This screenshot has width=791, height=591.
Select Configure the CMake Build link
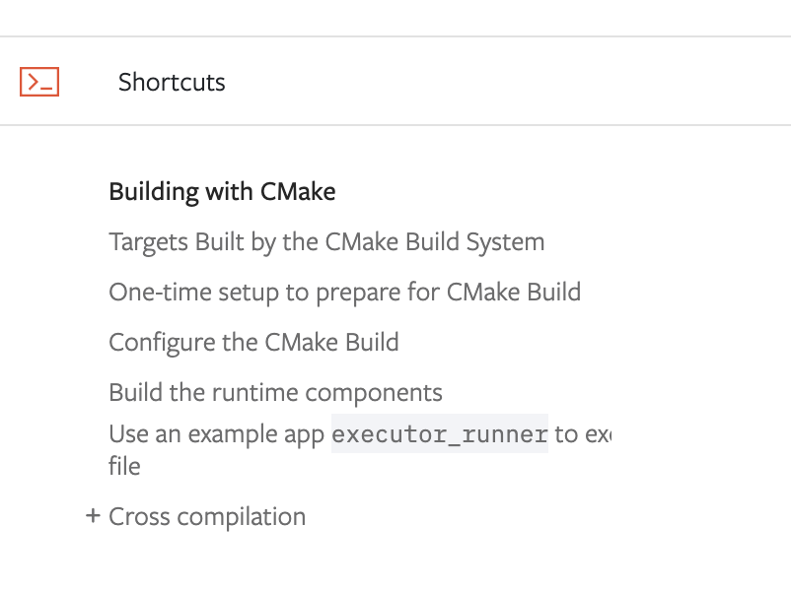(253, 343)
